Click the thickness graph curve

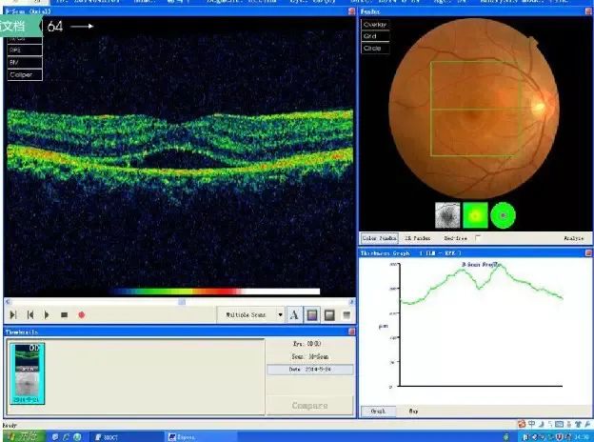[x=482, y=284]
